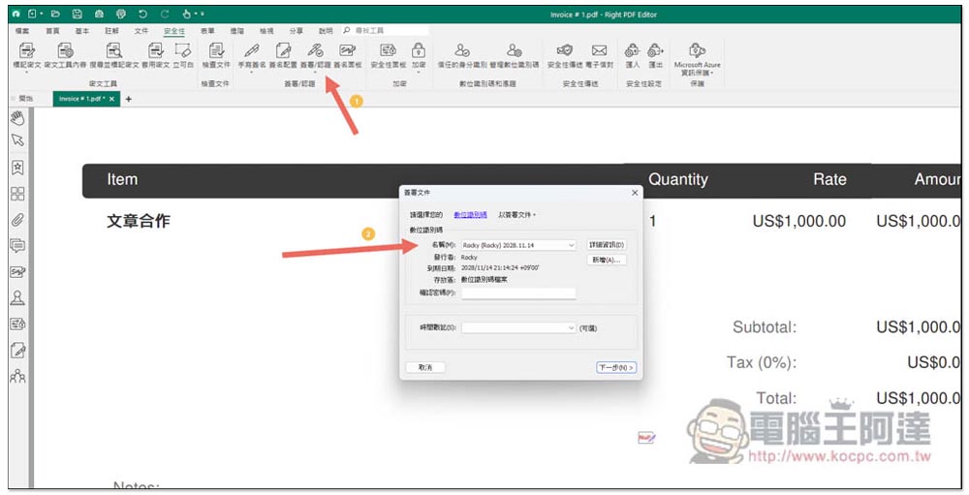
Task: Click the 文章合作 item text in invoice
Action: [x=139, y=221]
